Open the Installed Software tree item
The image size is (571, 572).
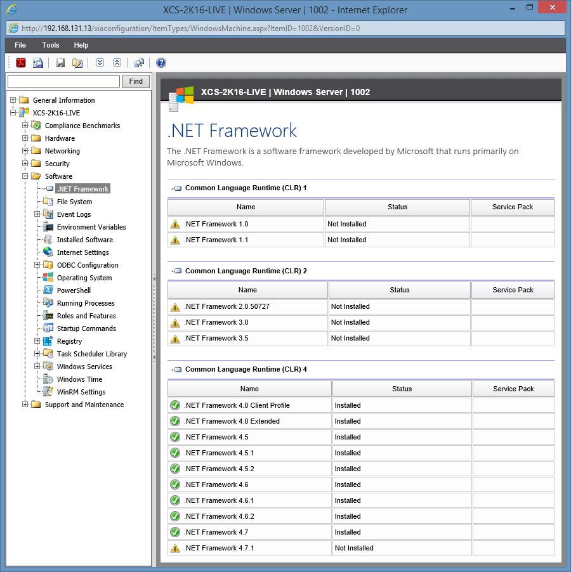point(85,240)
